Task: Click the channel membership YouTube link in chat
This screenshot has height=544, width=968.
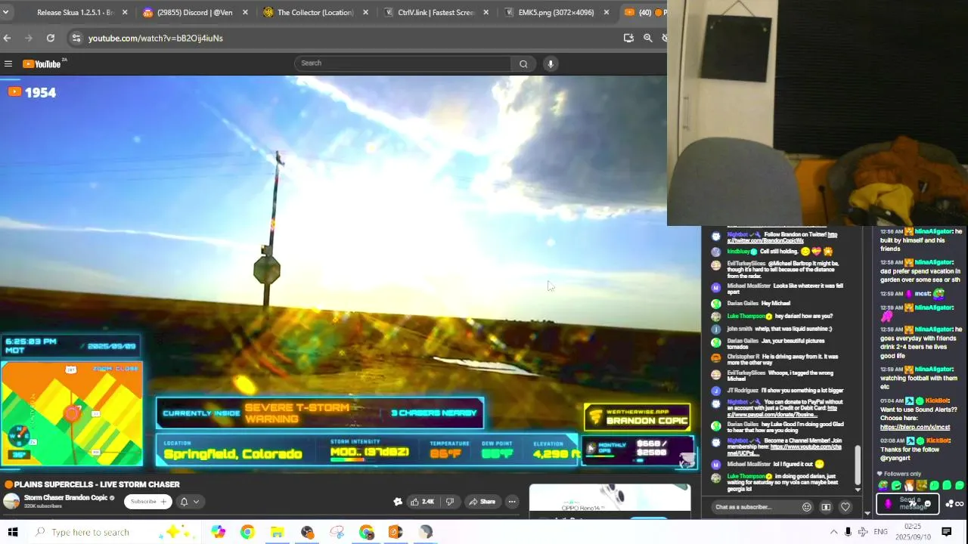Action: point(786,450)
